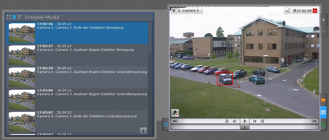Select 17:03:07 Ende der Detektion Linienüberquerung

click(x=77, y=122)
